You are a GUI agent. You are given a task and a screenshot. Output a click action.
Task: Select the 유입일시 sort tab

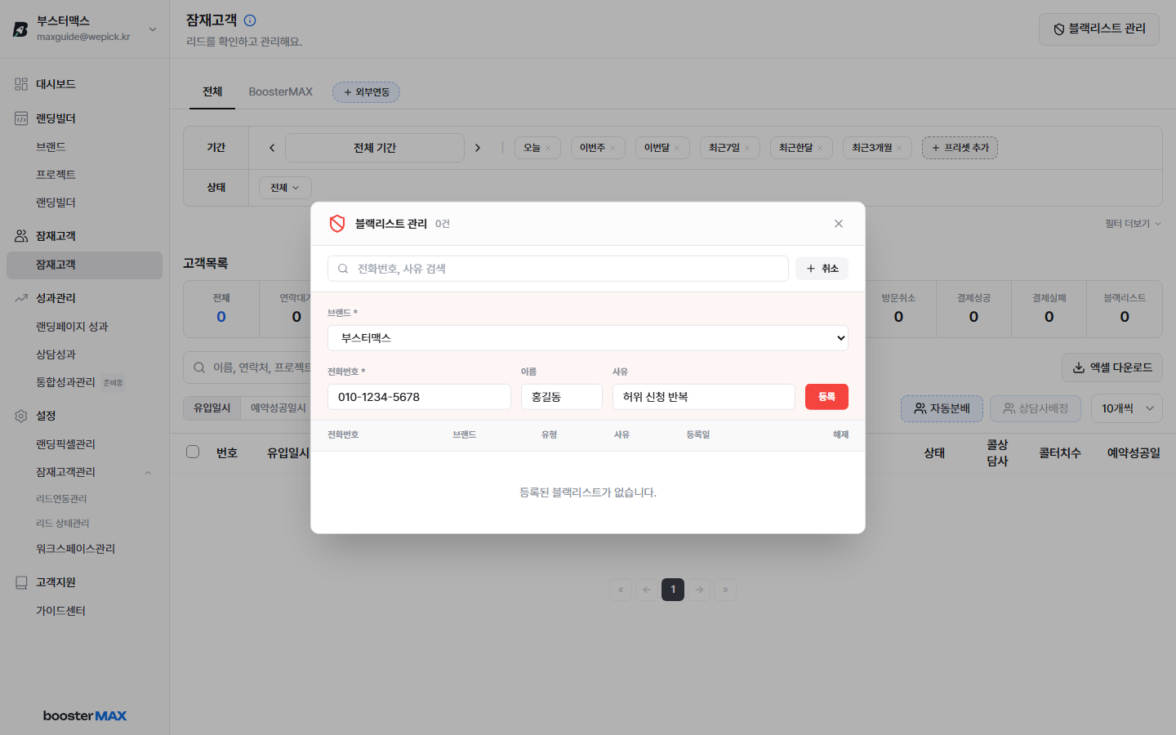click(x=212, y=408)
